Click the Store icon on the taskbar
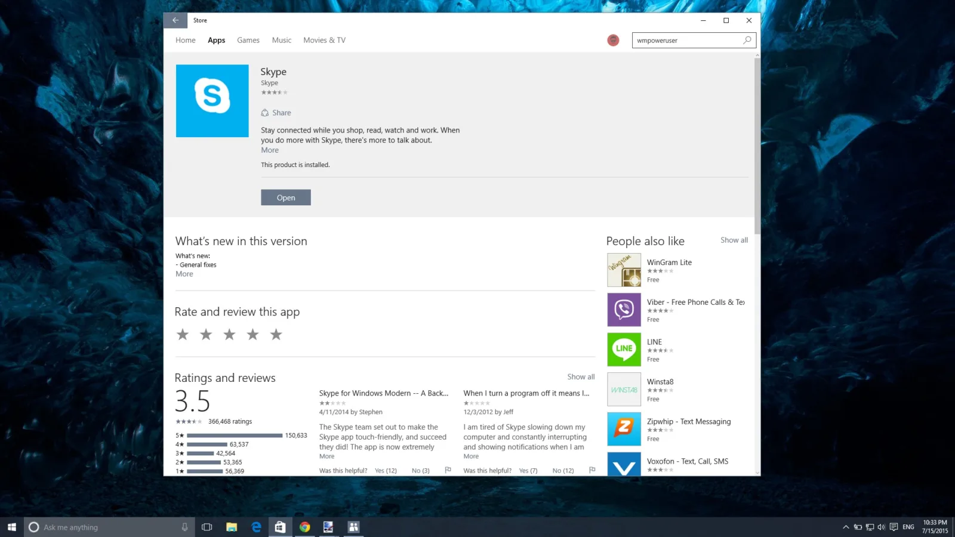955x537 pixels. (x=280, y=527)
